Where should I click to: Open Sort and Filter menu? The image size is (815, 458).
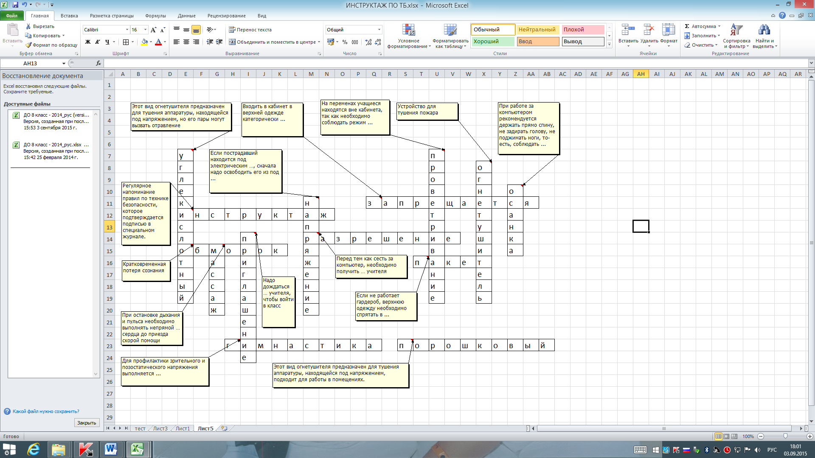[x=736, y=36]
